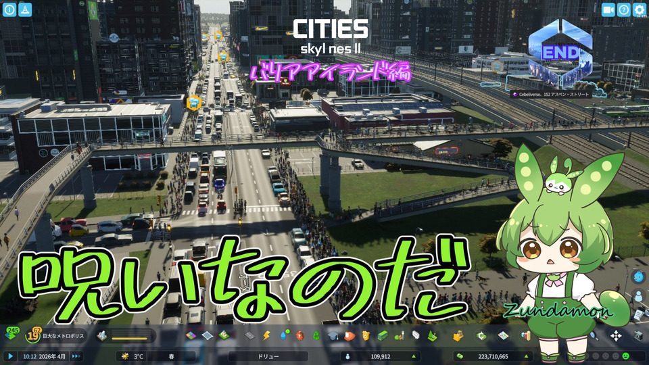Click the 巨大なメトロポリス milestone label
The width and height of the screenshot is (649, 365).
coord(64,336)
